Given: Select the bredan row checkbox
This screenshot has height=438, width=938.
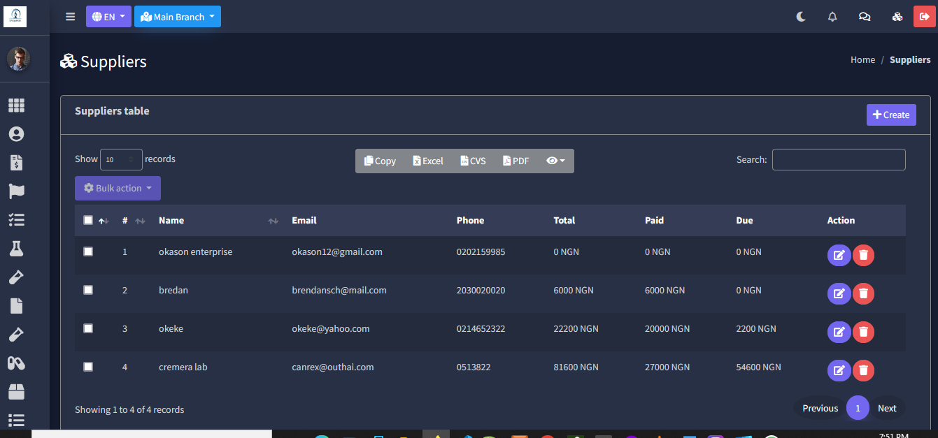Looking at the screenshot, I should pos(88,290).
